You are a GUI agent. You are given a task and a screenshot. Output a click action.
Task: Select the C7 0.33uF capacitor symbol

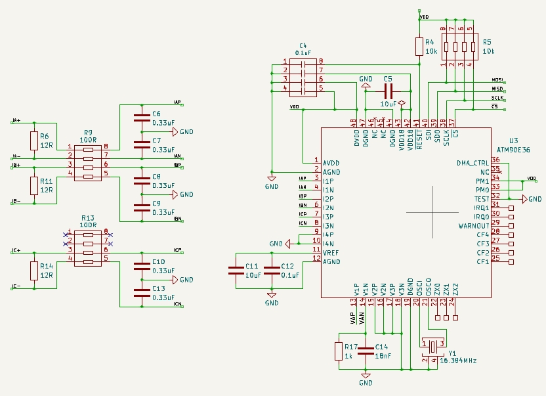click(142, 144)
